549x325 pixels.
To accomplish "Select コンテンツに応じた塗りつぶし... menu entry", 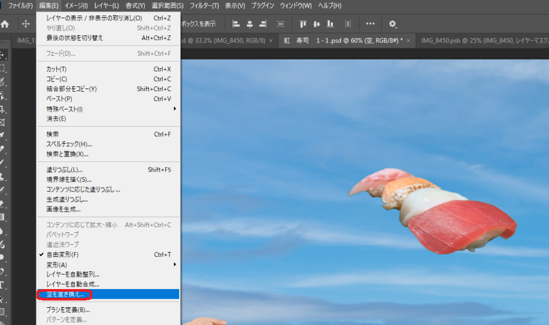I will (83, 189).
